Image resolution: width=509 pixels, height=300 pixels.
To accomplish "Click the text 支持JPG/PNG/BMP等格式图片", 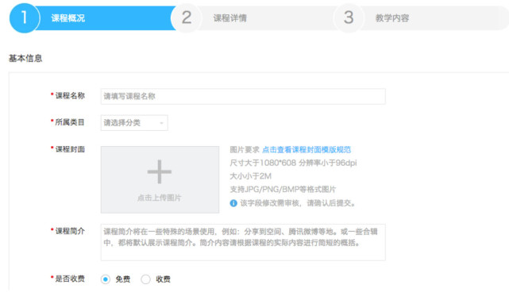I will [283, 190].
